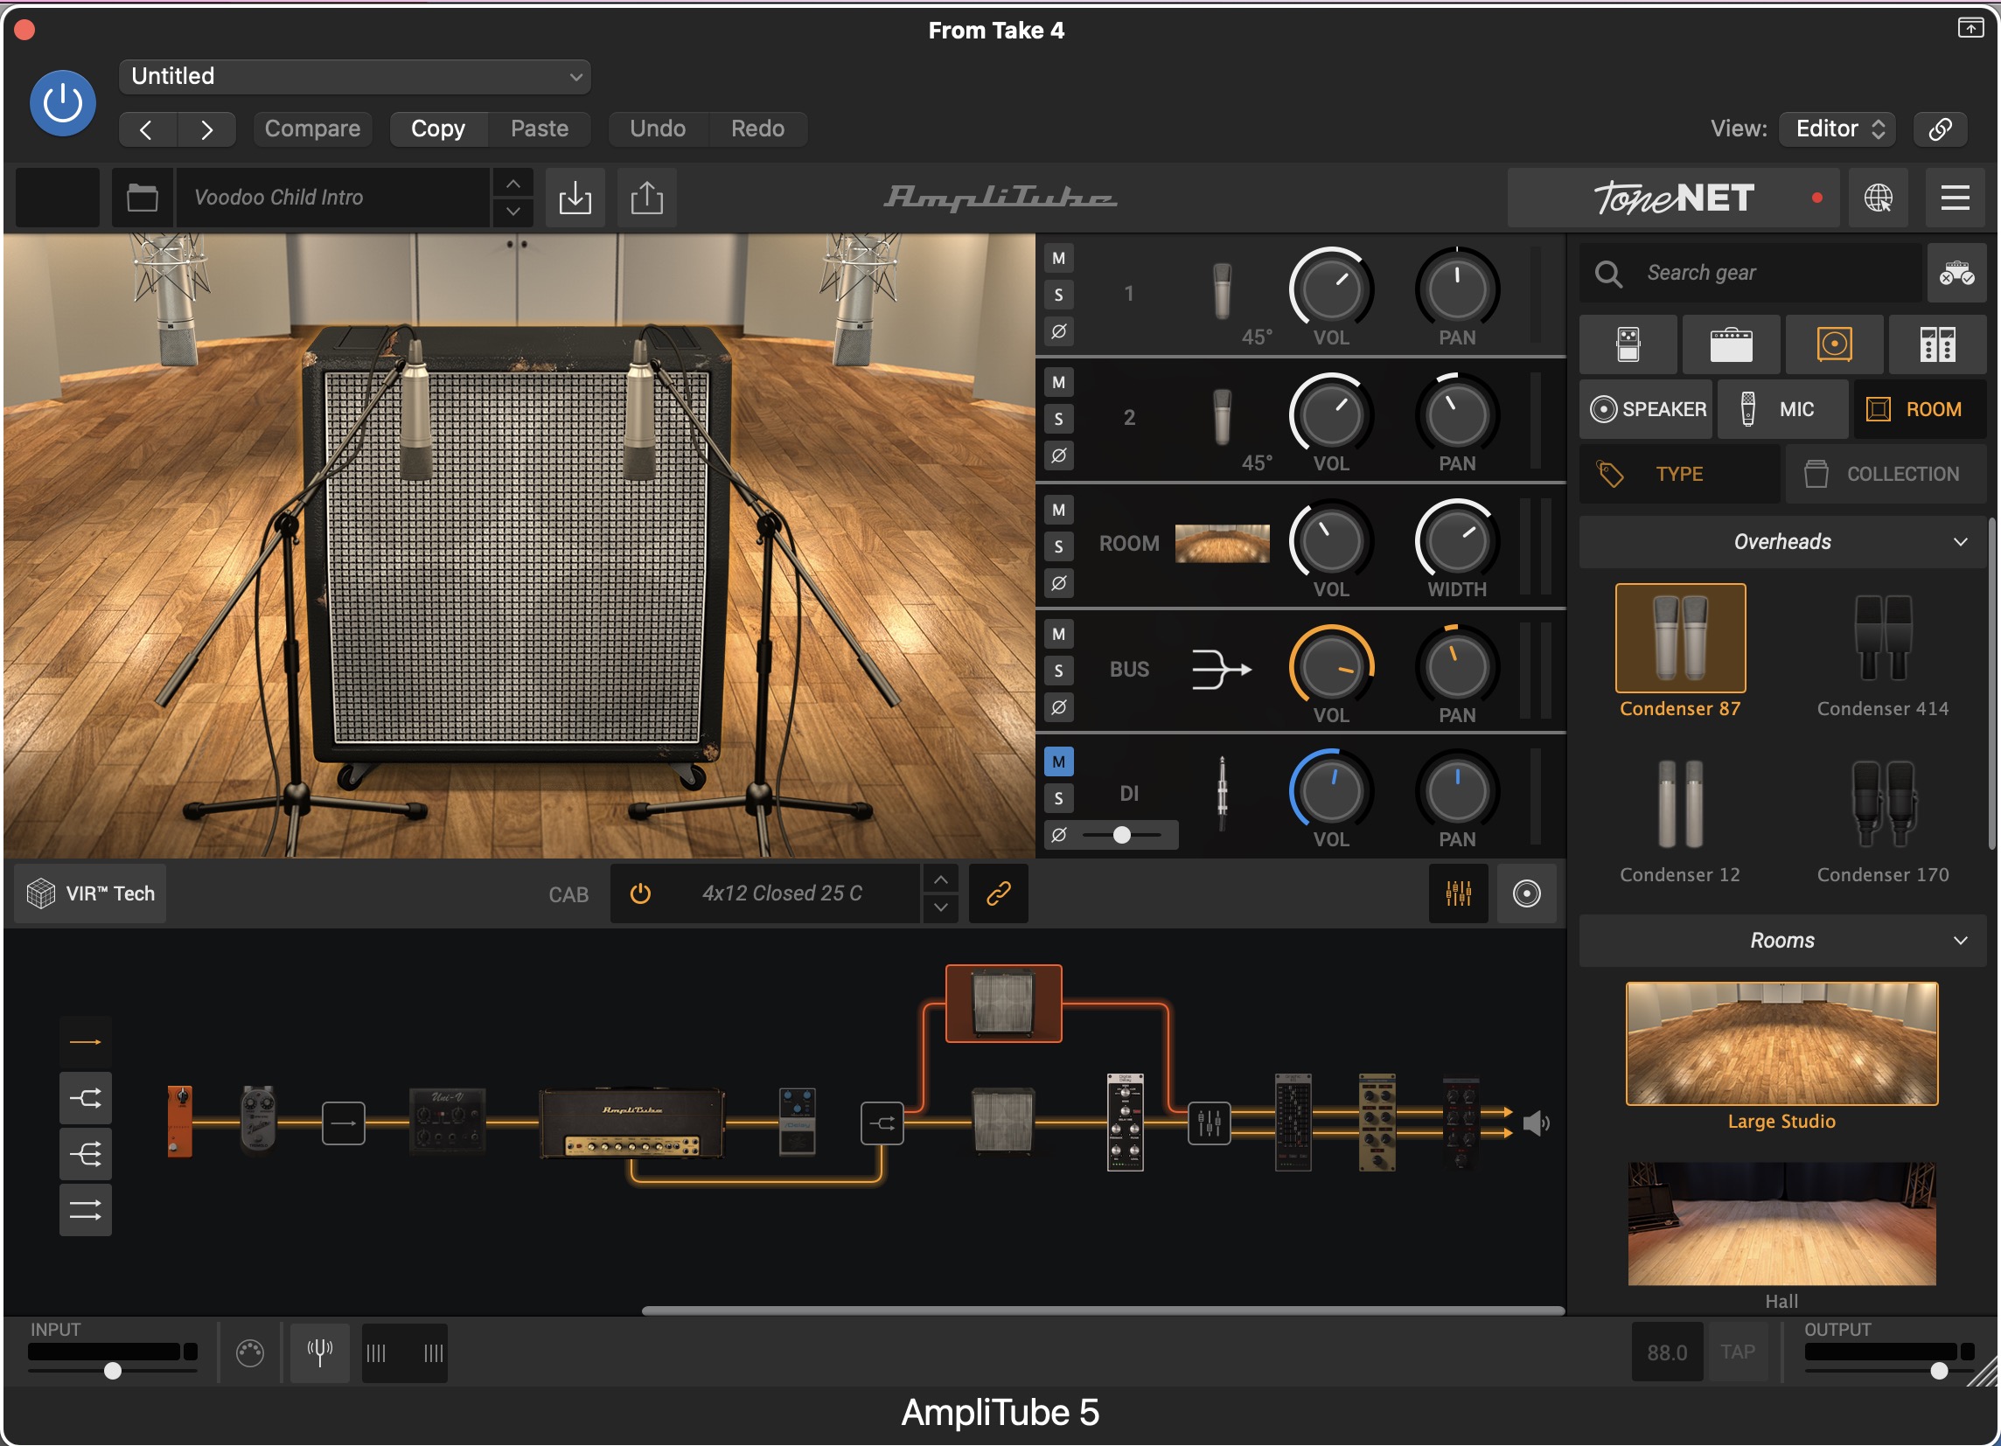
Task: Click the custom shop cart icon
Action: [1956, 275]
